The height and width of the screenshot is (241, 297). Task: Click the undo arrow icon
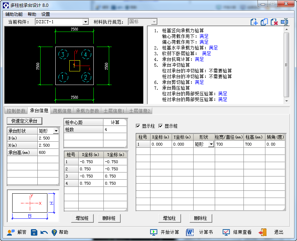coord(44,232)
